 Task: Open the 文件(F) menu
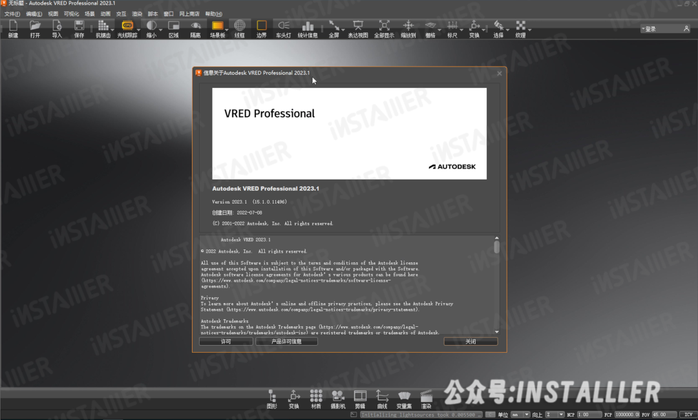pyautogui.click(x=12, y=14)
